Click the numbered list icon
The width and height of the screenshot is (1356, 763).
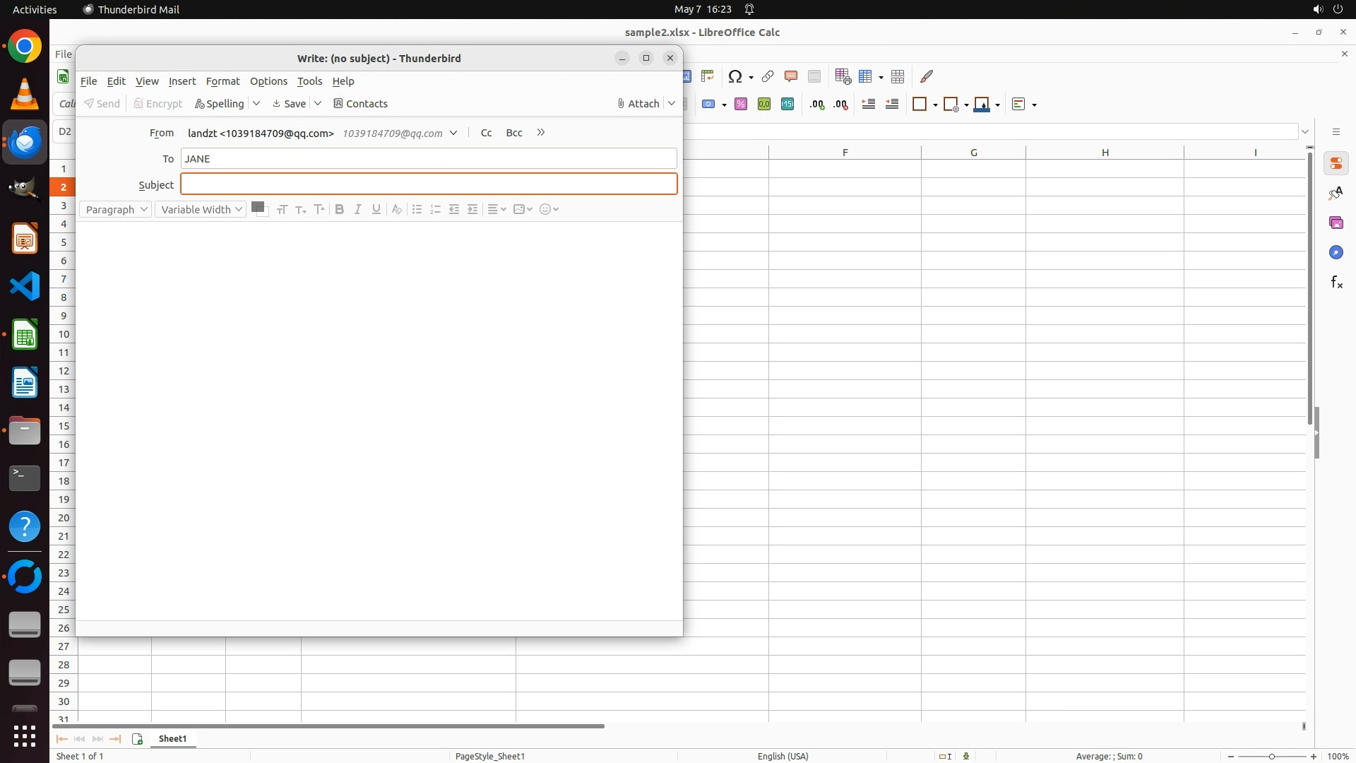435,209
